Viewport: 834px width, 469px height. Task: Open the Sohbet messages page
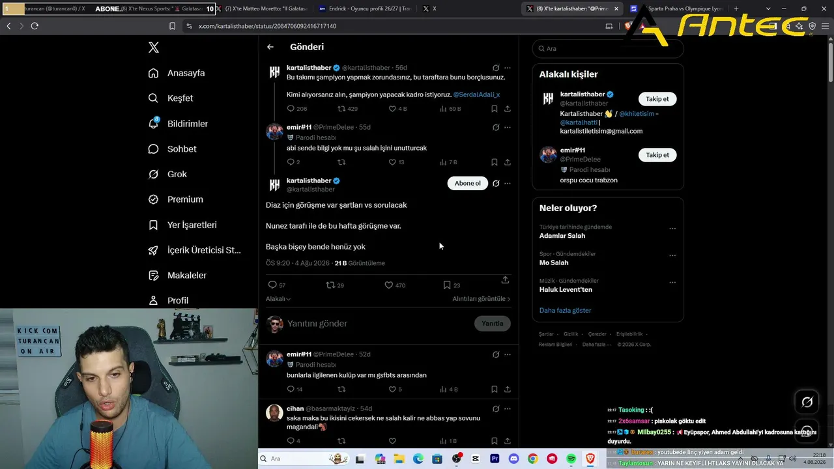click(x=172, y=149)
